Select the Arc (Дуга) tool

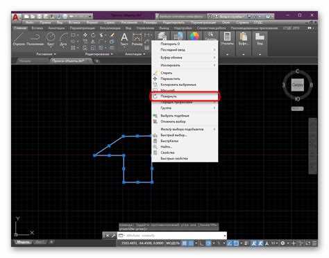63,39
